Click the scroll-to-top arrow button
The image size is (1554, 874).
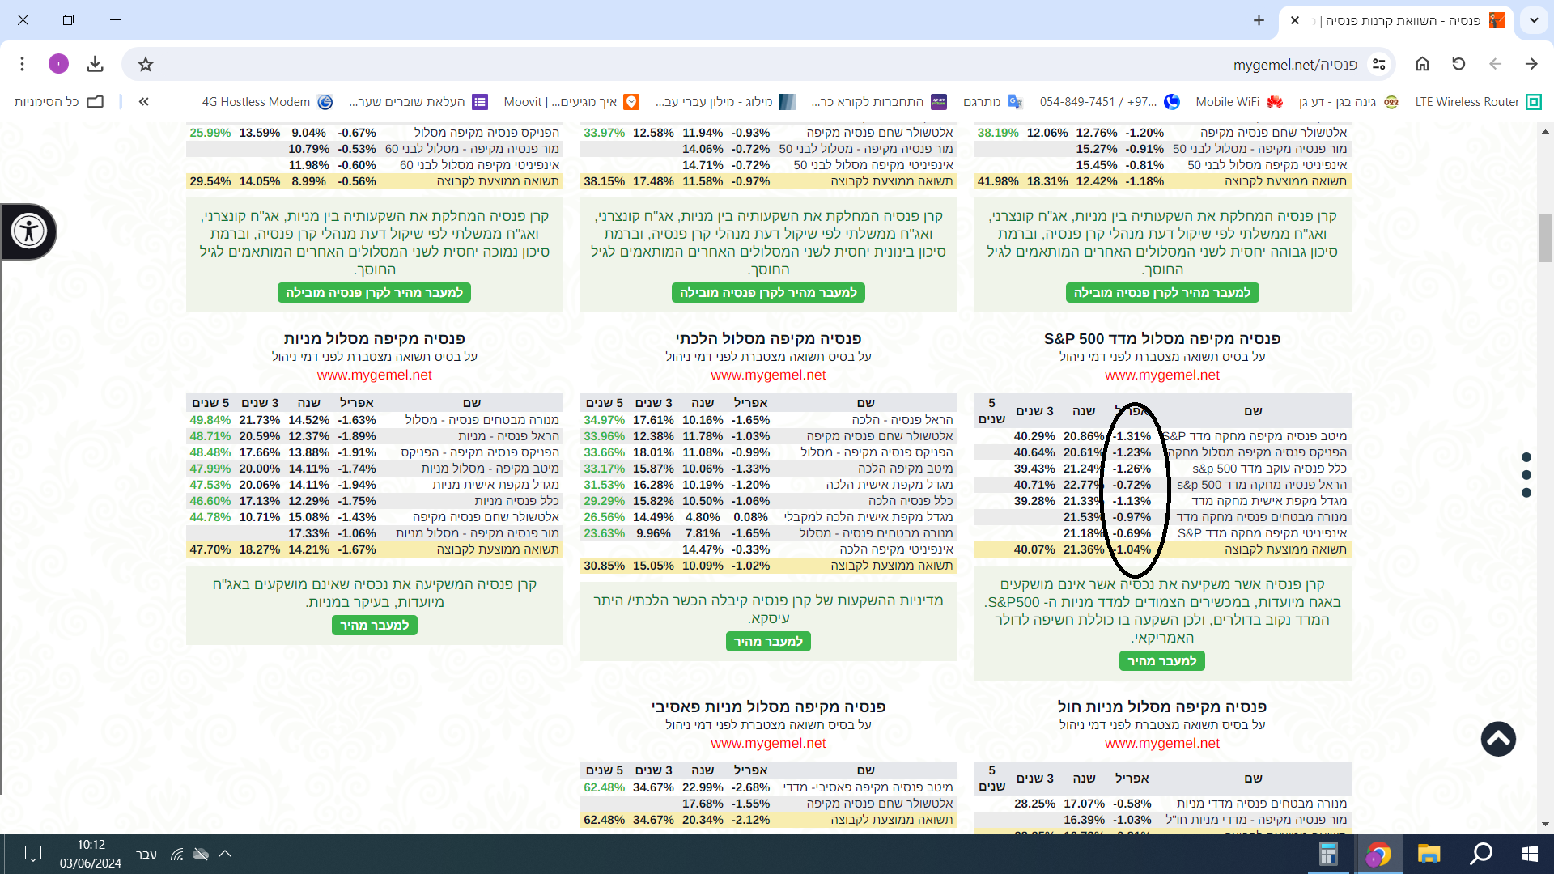point(1498,739)
